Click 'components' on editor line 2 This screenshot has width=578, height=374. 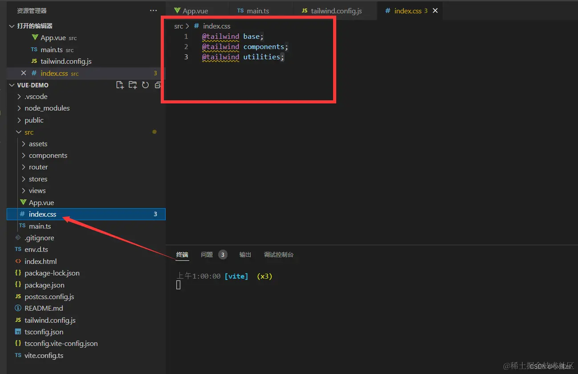pyautogui.click(x=264, y=46)
